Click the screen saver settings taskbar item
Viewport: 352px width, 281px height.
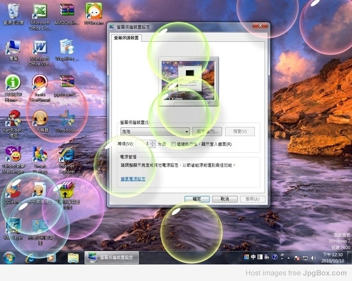click(112, 257)
